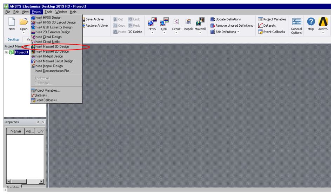The width and height of the screenshot is (335, 196).
Task: Select Datasets in the Project menu
Action: pos(56,95)
